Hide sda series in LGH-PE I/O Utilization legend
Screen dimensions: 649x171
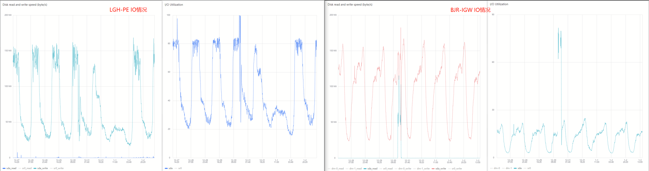pos(170,168)
